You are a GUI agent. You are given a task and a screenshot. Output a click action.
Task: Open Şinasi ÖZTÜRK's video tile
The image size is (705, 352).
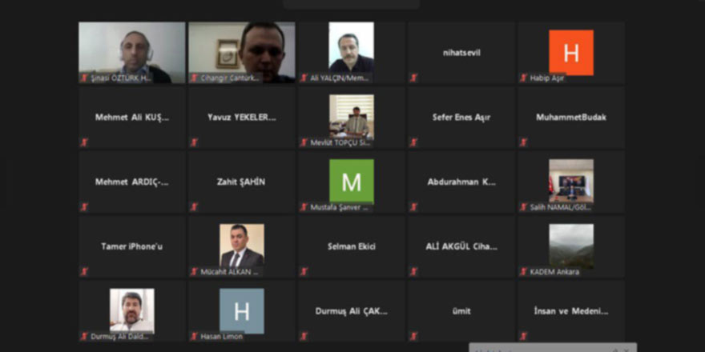tap(131, 53)
